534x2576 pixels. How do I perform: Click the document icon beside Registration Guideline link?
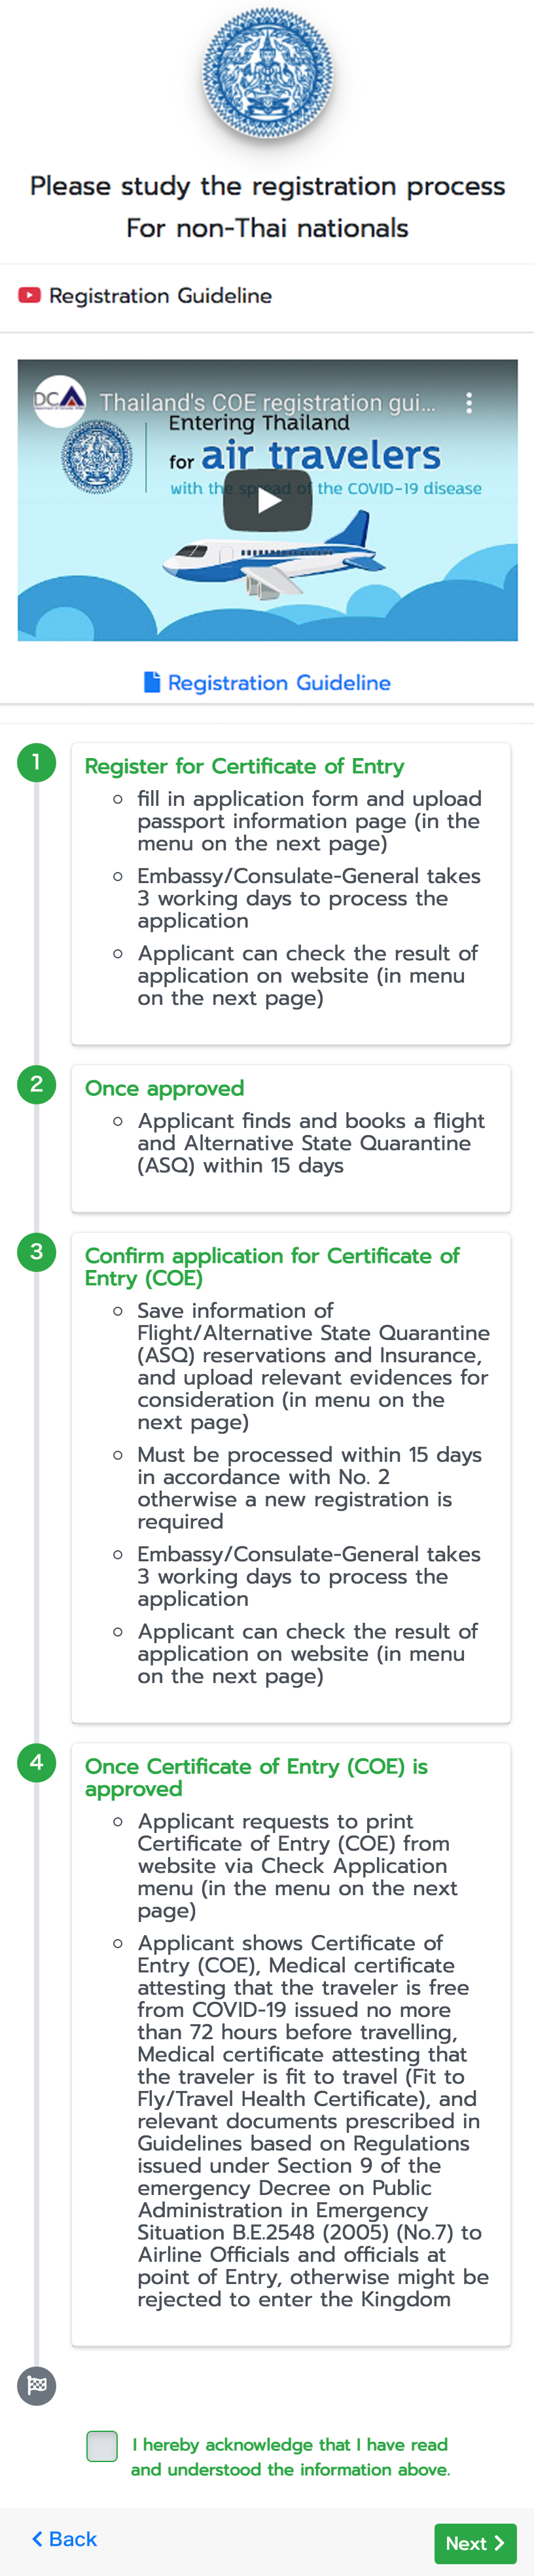[152, 682]
